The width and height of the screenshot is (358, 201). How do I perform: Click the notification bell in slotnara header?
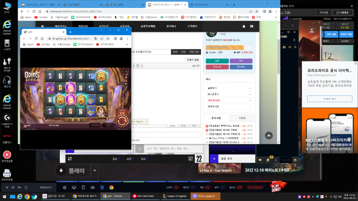click(244, 26)
